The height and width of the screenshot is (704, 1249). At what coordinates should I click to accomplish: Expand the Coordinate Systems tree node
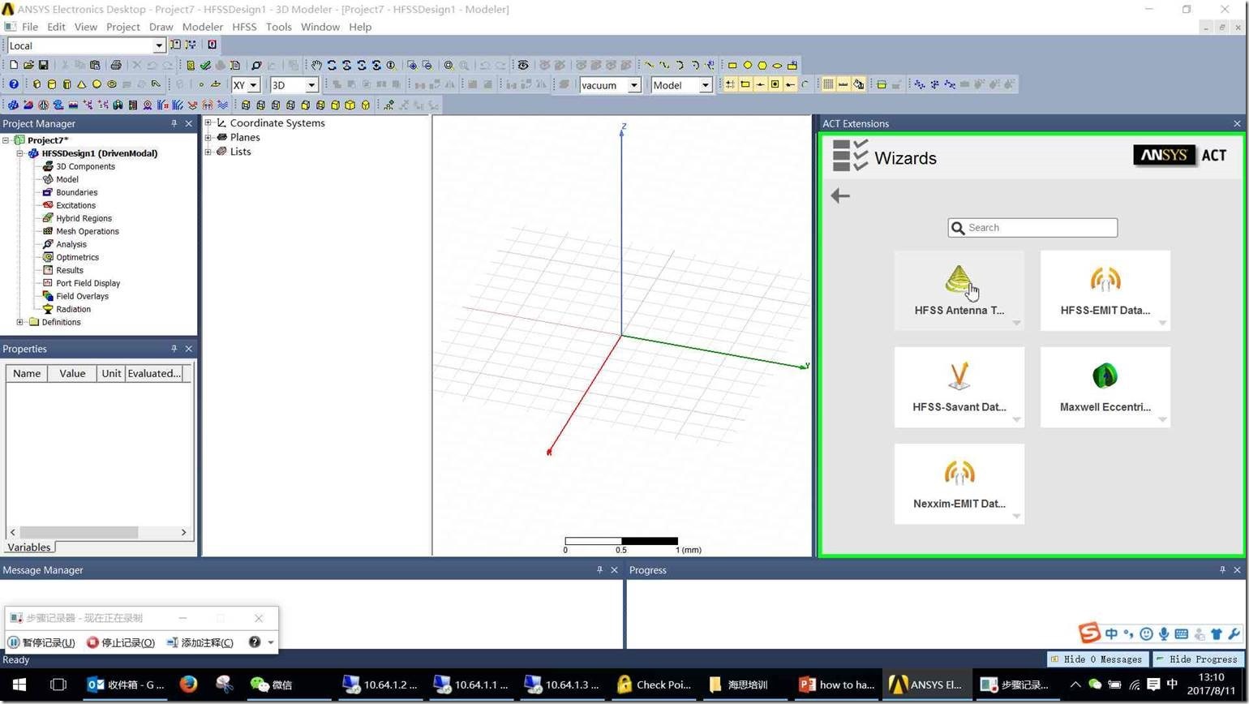(208, 123)
